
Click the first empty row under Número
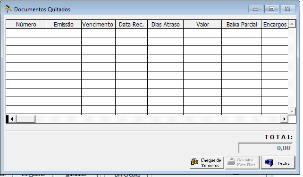pyautogui.click(x=26, y=33)
